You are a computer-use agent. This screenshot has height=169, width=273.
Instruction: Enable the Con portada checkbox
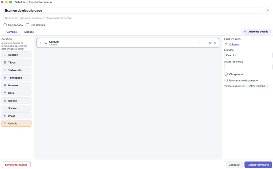click(x=5, y=25)
